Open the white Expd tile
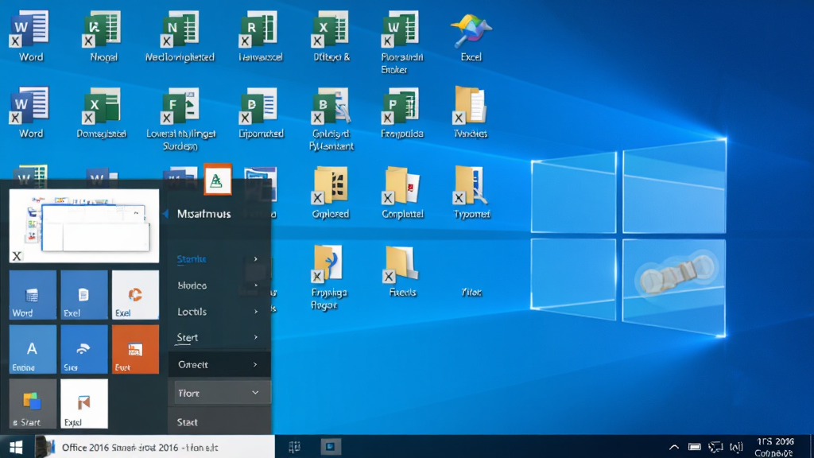Screen dimensions: 814x458 [84, 403]
